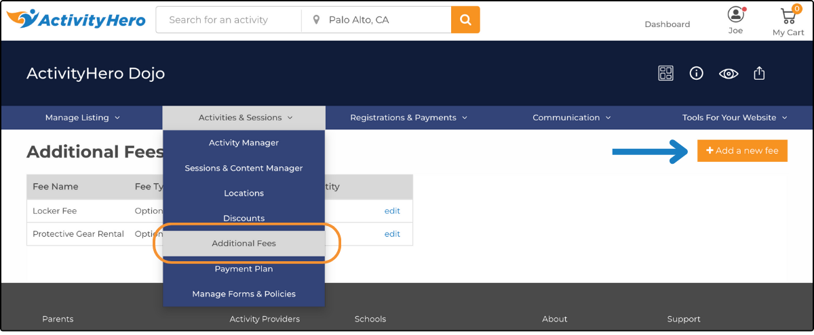This screenshot has width=814, height=335.
Task: Click the Parents footer heading
Action: point(58,319)
